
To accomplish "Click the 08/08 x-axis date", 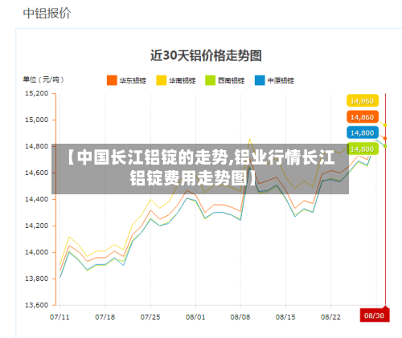I will (240, 317).
